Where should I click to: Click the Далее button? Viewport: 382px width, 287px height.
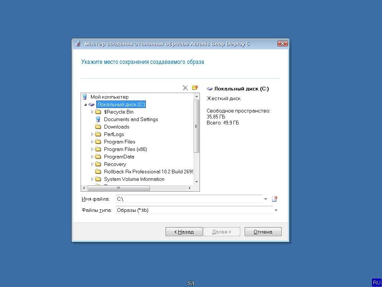[222, 232]
